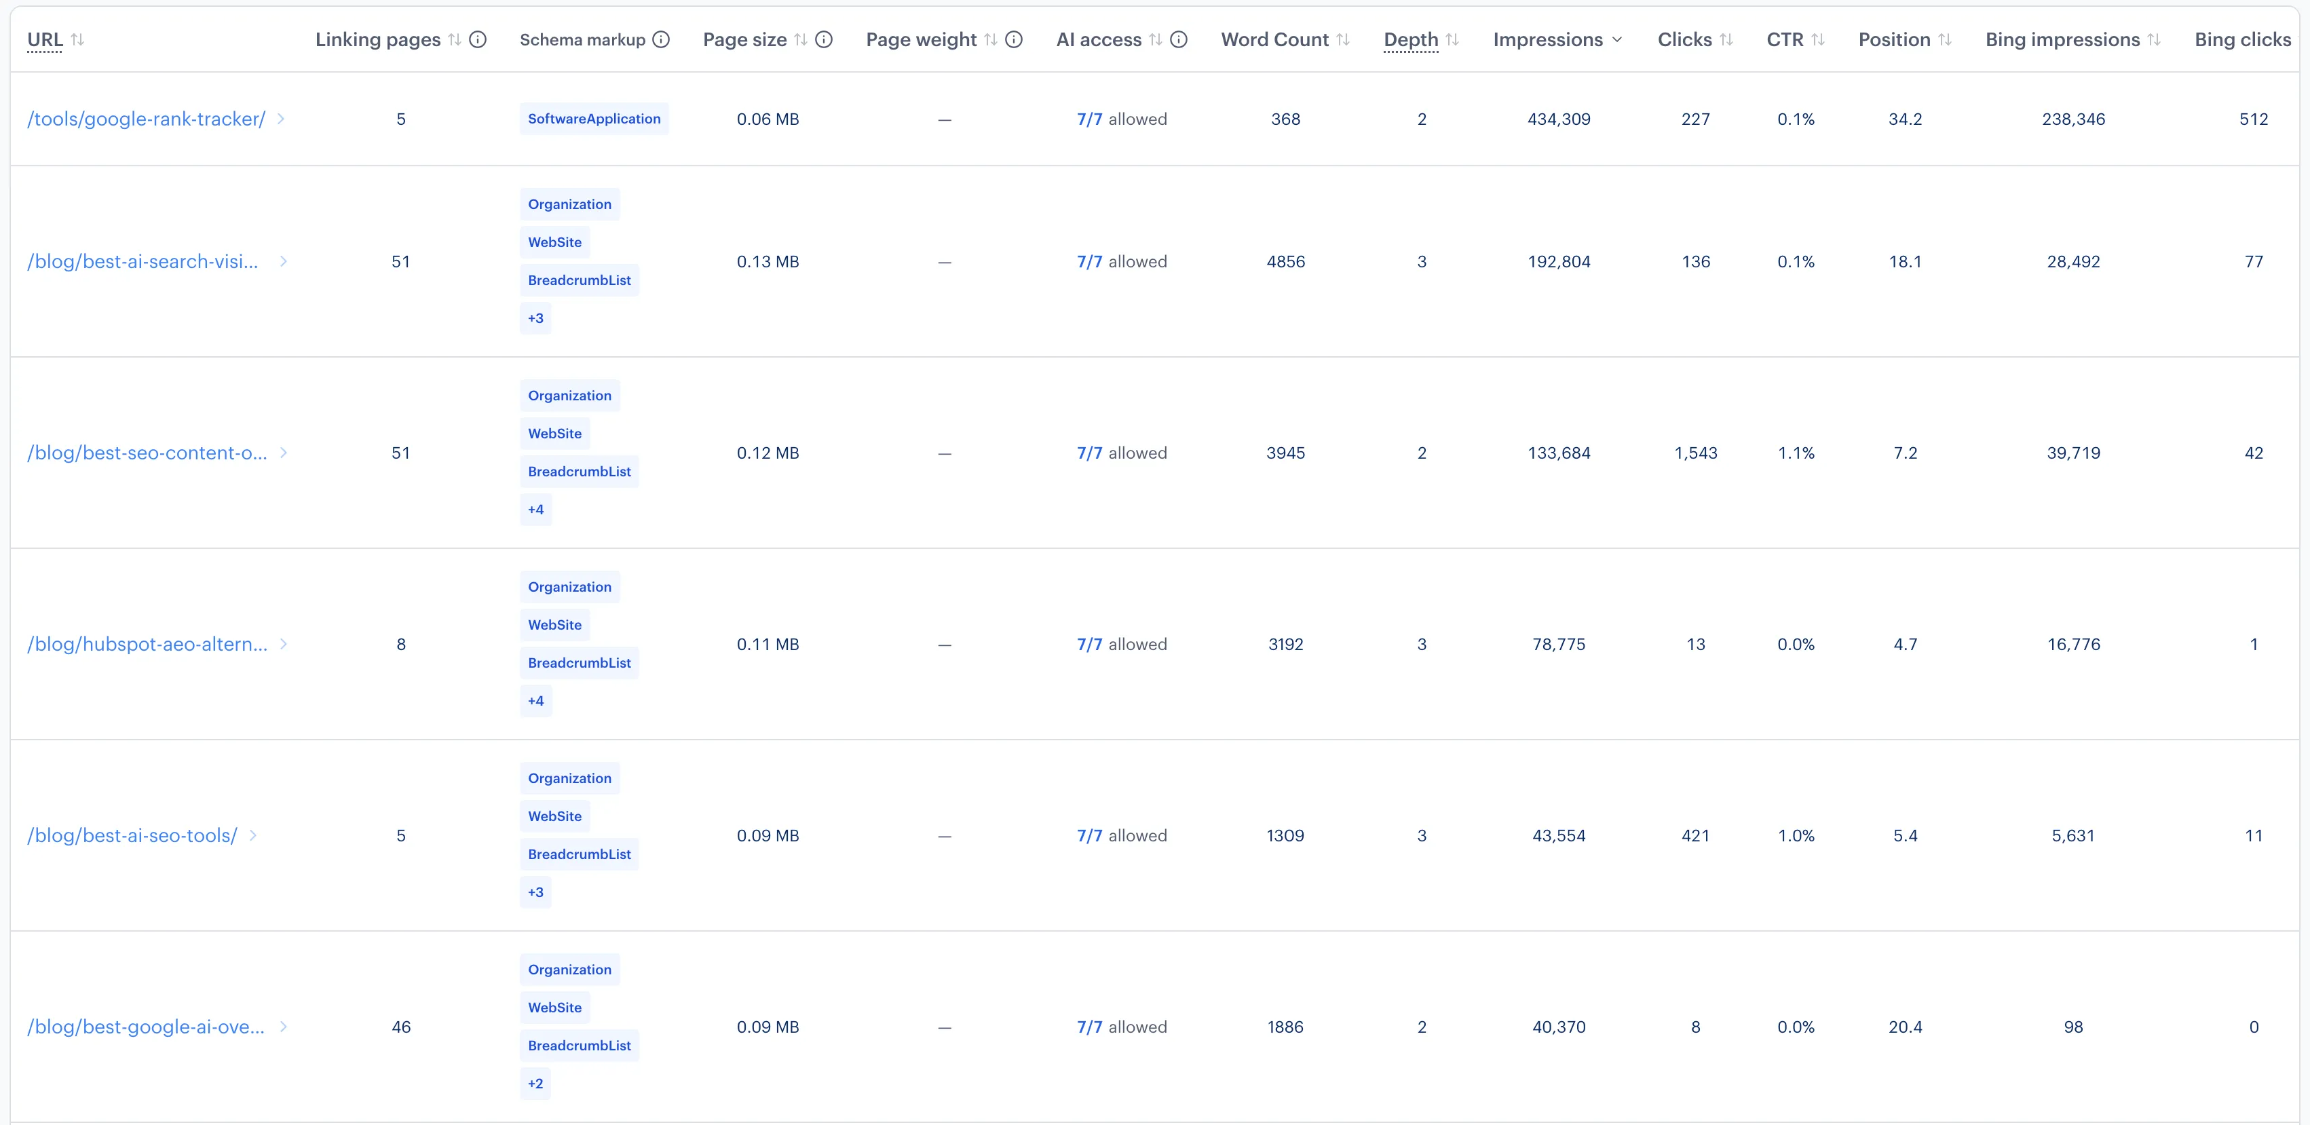Show info tooltip for Schema markup
Screen dimensions: 2310x1125
coord(661,39)
